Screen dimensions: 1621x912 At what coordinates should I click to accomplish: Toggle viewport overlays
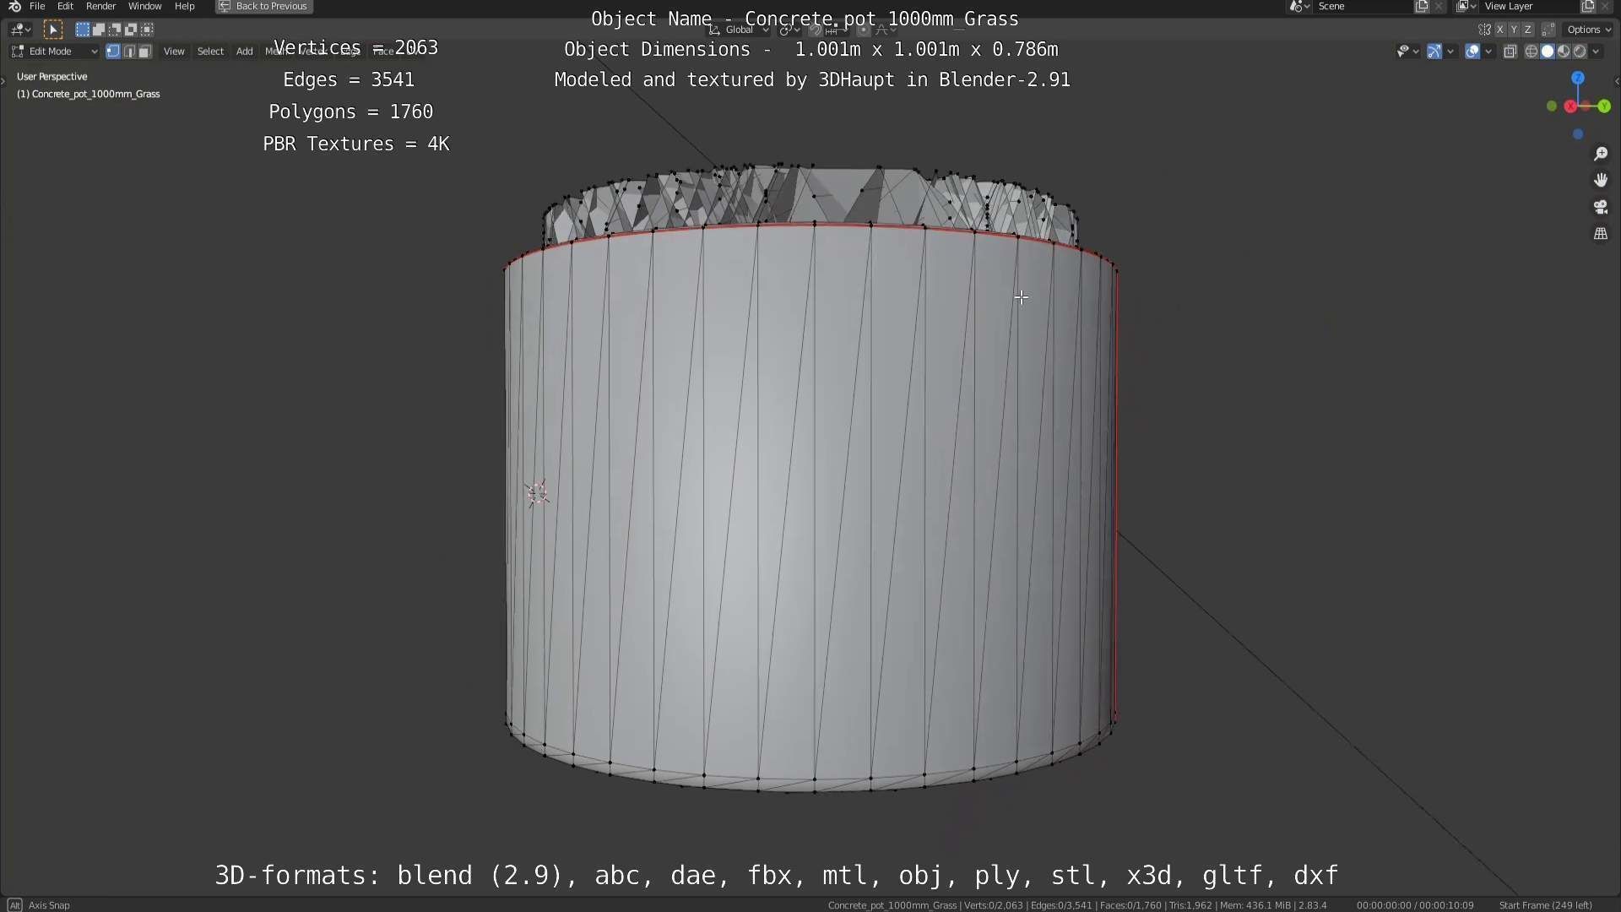(1472, 52)
